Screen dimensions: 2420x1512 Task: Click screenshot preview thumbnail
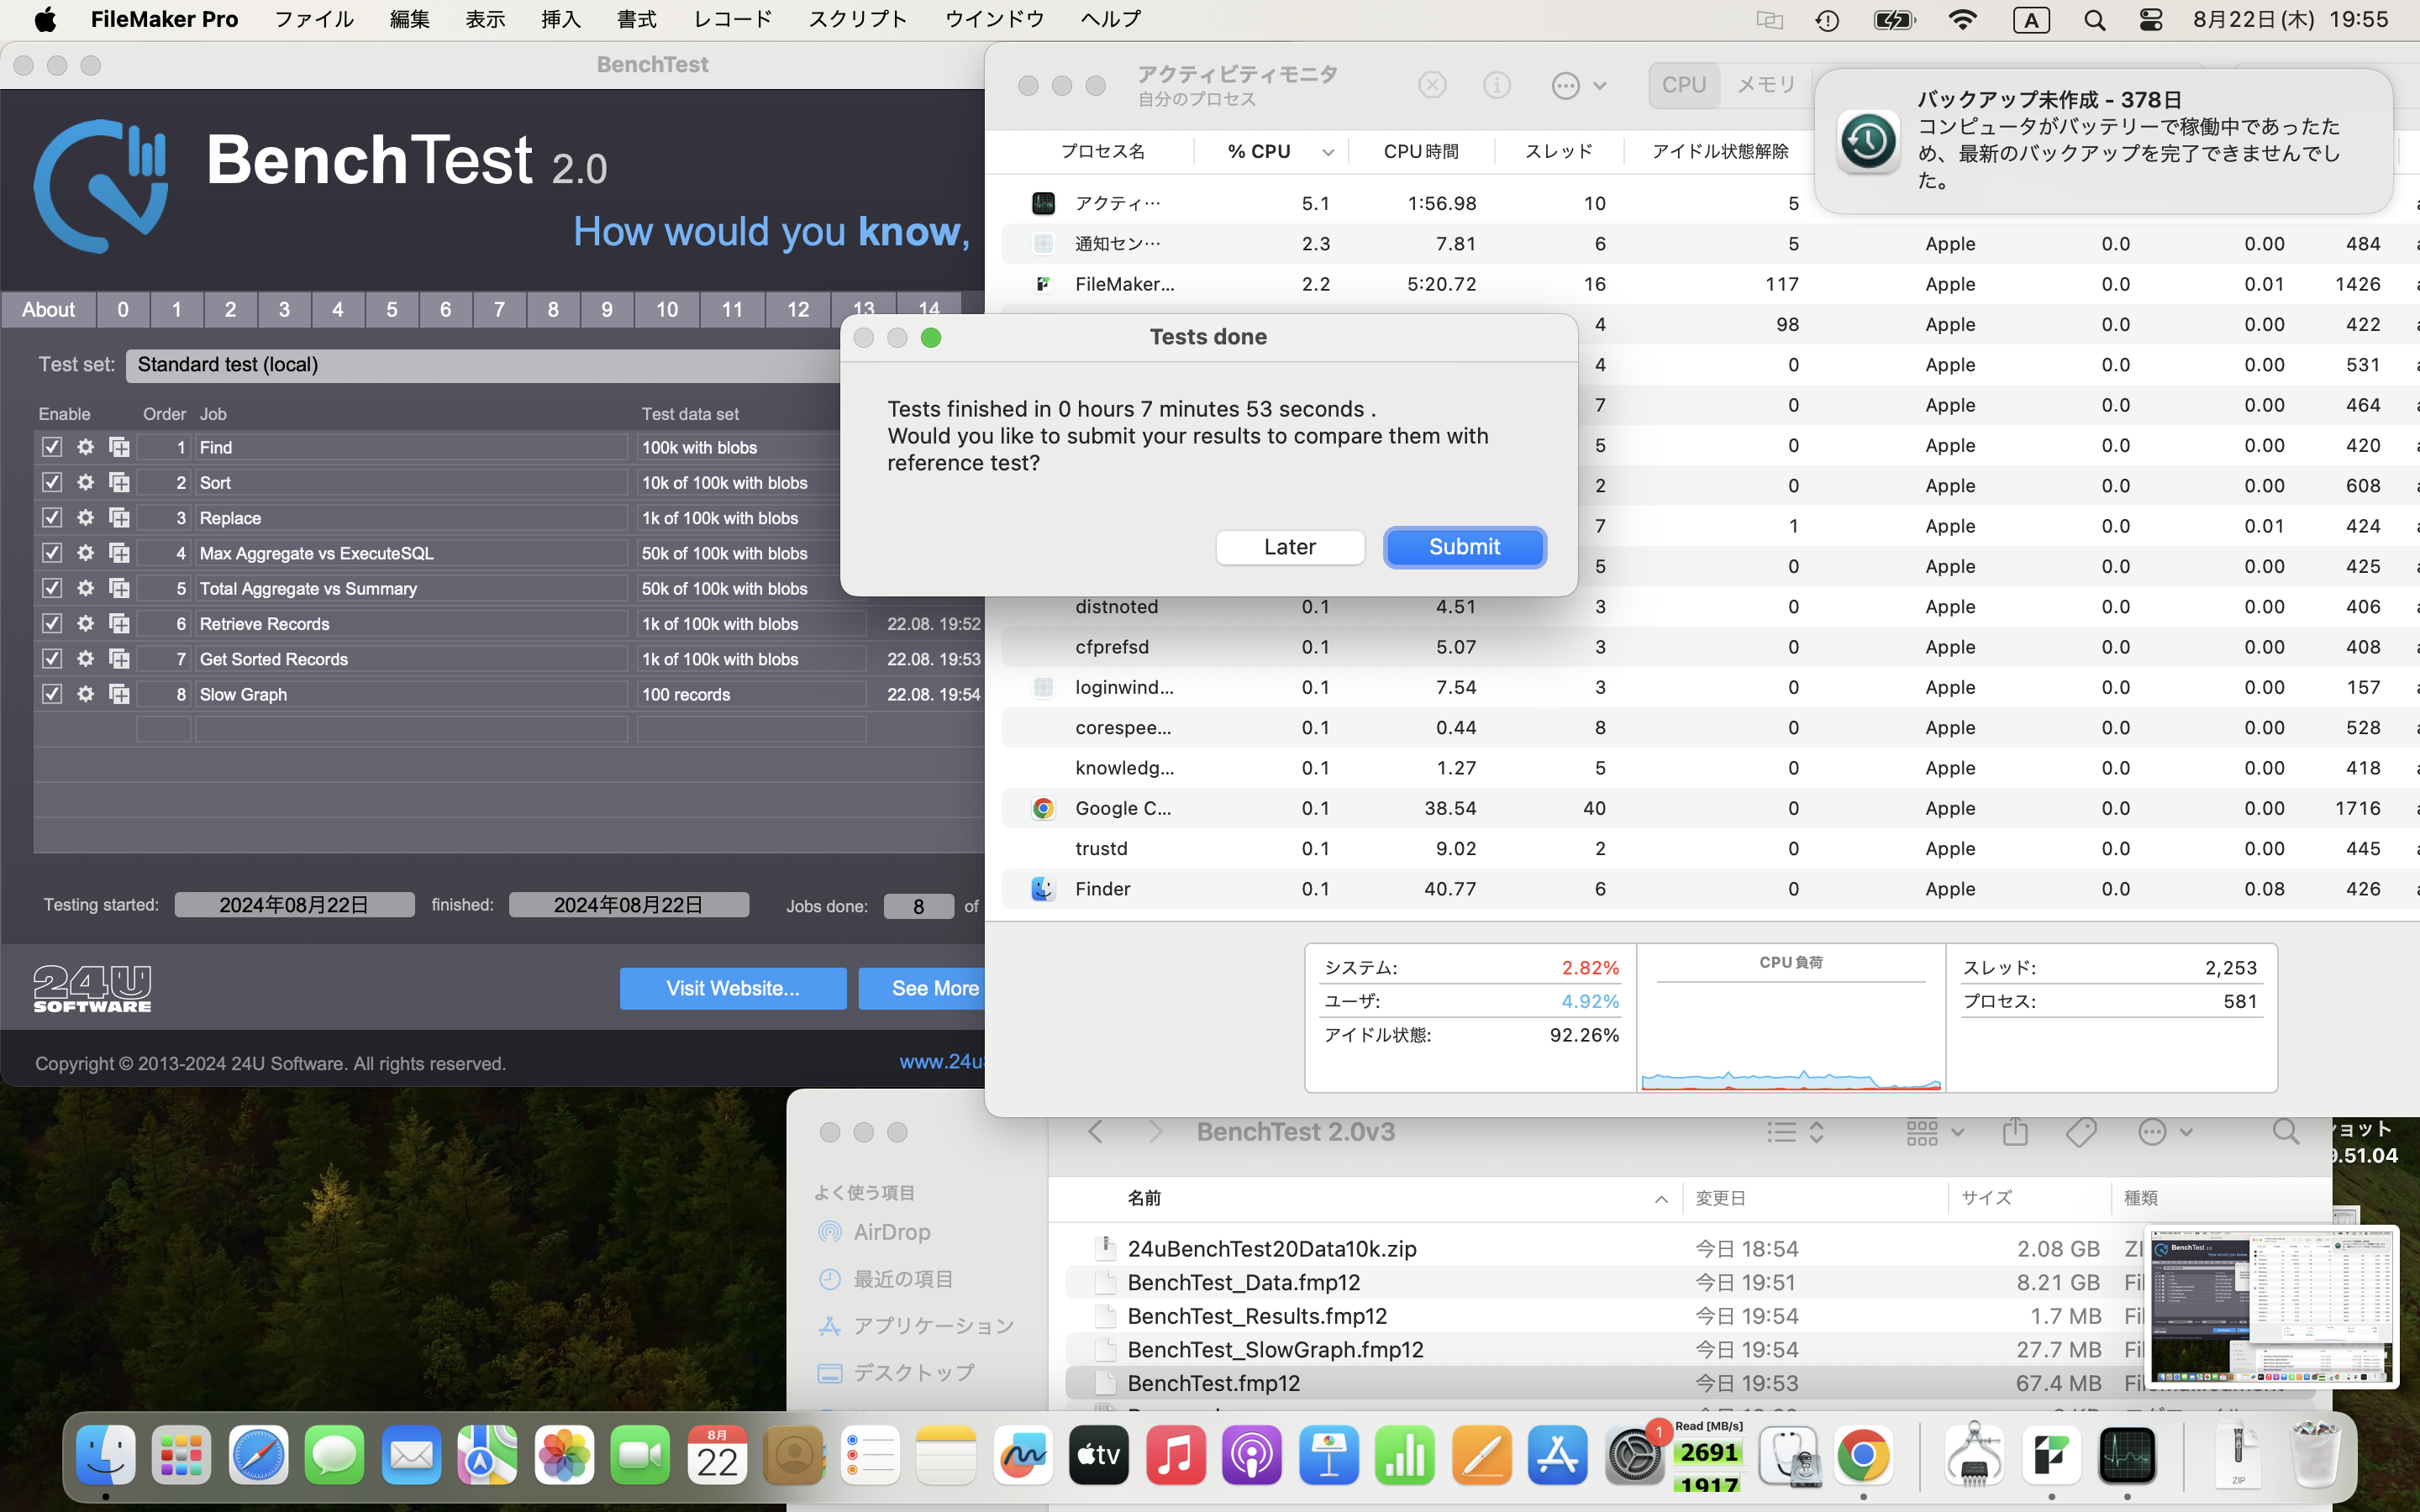click(2272, 1306)
